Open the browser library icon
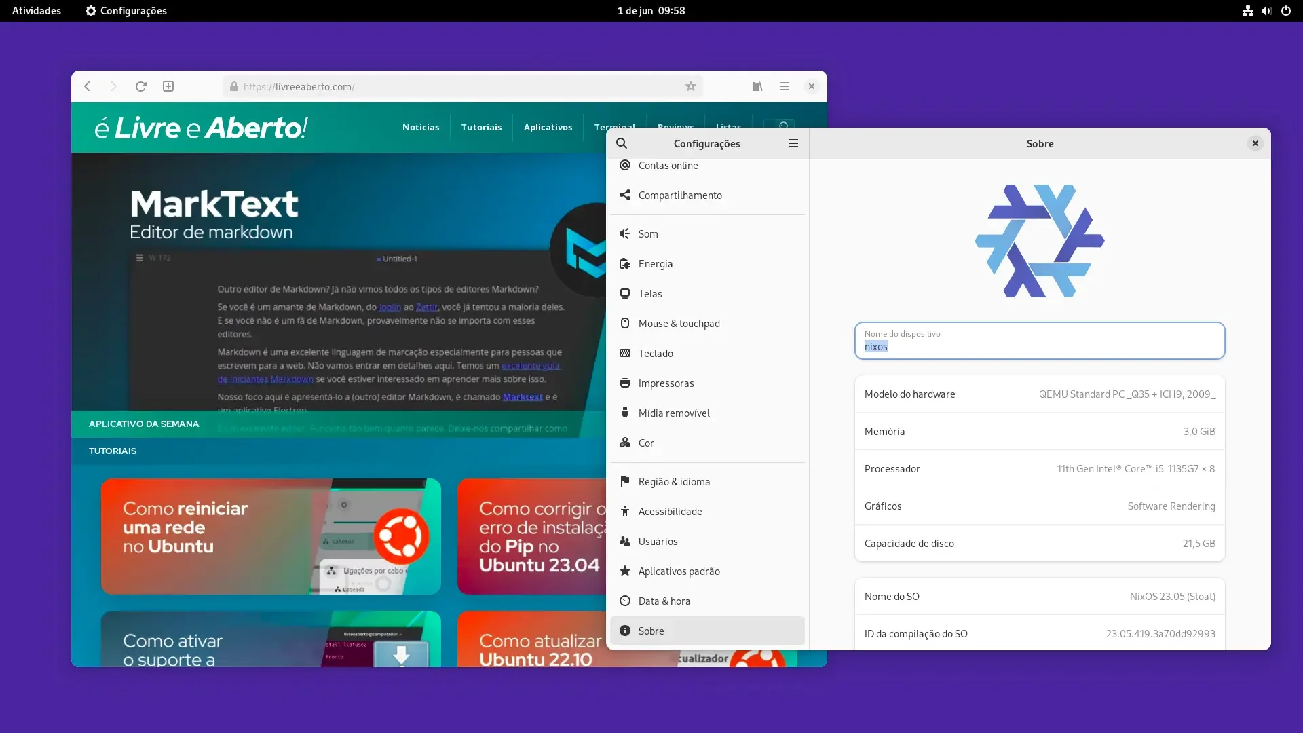This screenshot has height=733, width=1303. point(757,86)
